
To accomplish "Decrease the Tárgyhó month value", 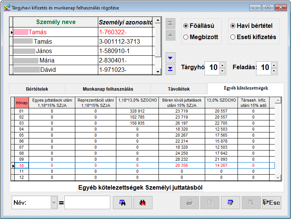I will [222, 71].
